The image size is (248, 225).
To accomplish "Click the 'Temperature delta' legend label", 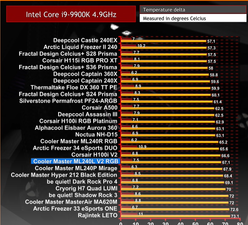I will coord(164,10).
